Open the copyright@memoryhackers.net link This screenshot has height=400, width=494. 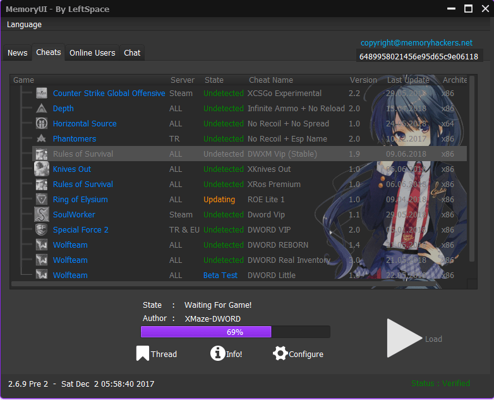pos(416,43)
